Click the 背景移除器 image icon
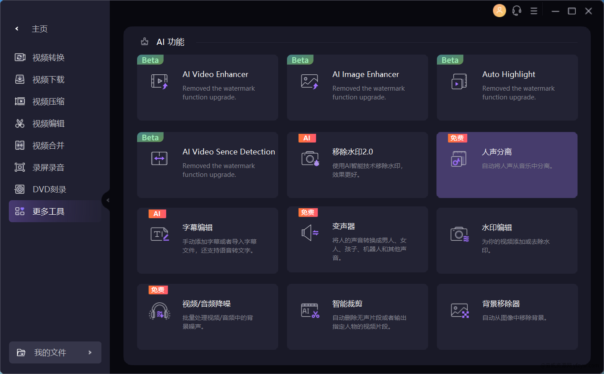Image resolution: width=604 pixels, height=374 pixels. tap(460, 311)
